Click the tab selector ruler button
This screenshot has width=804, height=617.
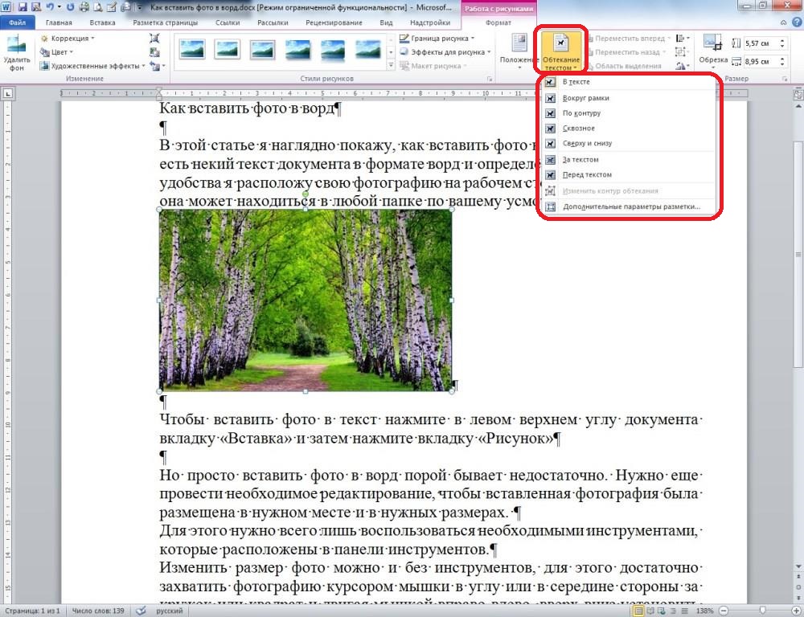(x=8, y=93)
